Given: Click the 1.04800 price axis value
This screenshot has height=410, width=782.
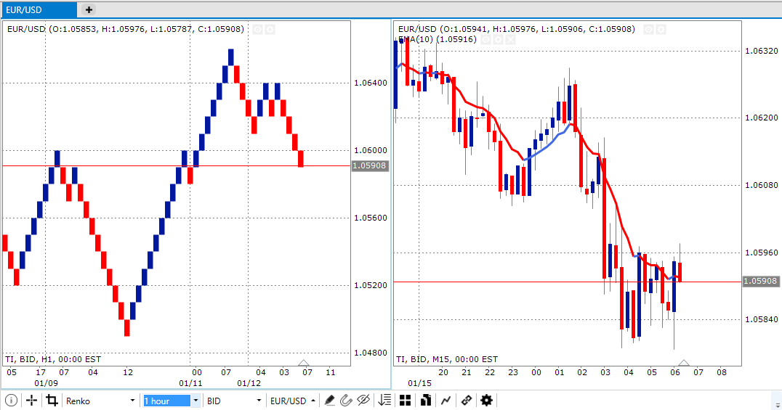Looking at the screenshot, I should (x=370, y=353).
